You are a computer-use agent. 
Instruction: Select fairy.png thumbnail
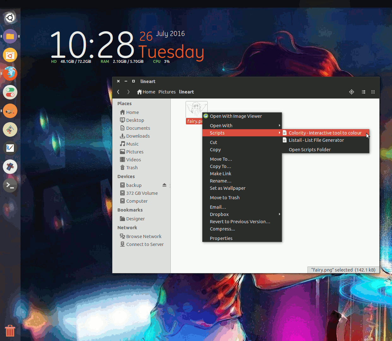click(x=196, y=109)
